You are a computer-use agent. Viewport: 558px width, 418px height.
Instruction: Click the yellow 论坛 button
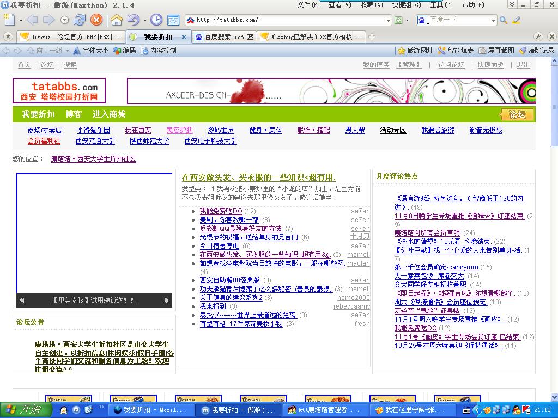(517, 114)
